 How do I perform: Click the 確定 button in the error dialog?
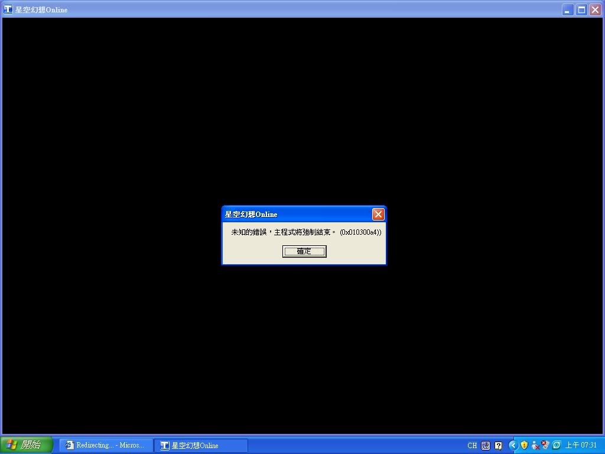pos(304,251)
